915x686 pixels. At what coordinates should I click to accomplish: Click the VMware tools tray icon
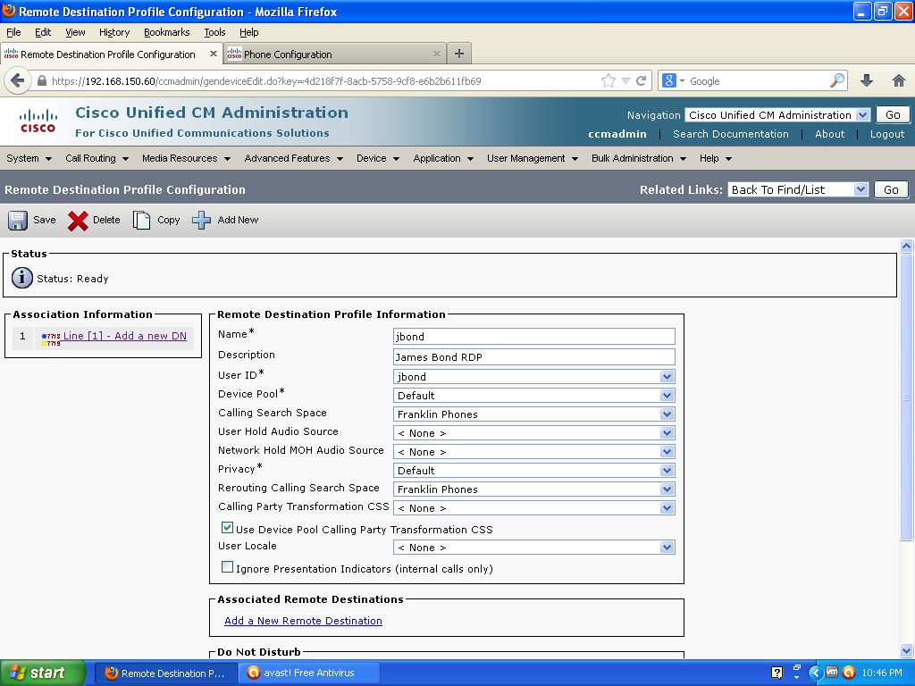point(832,672)
